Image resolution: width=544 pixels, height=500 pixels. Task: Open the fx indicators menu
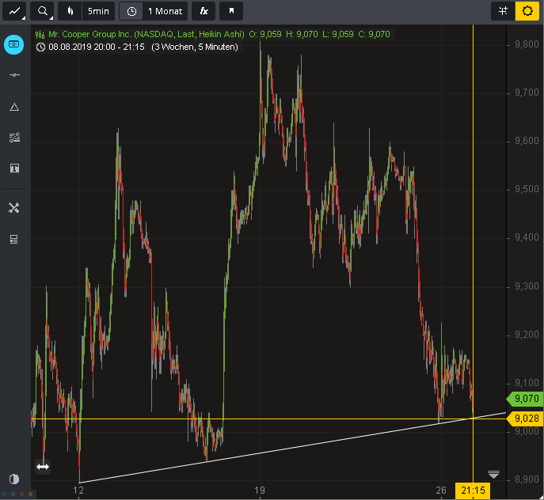coord(204,11)
